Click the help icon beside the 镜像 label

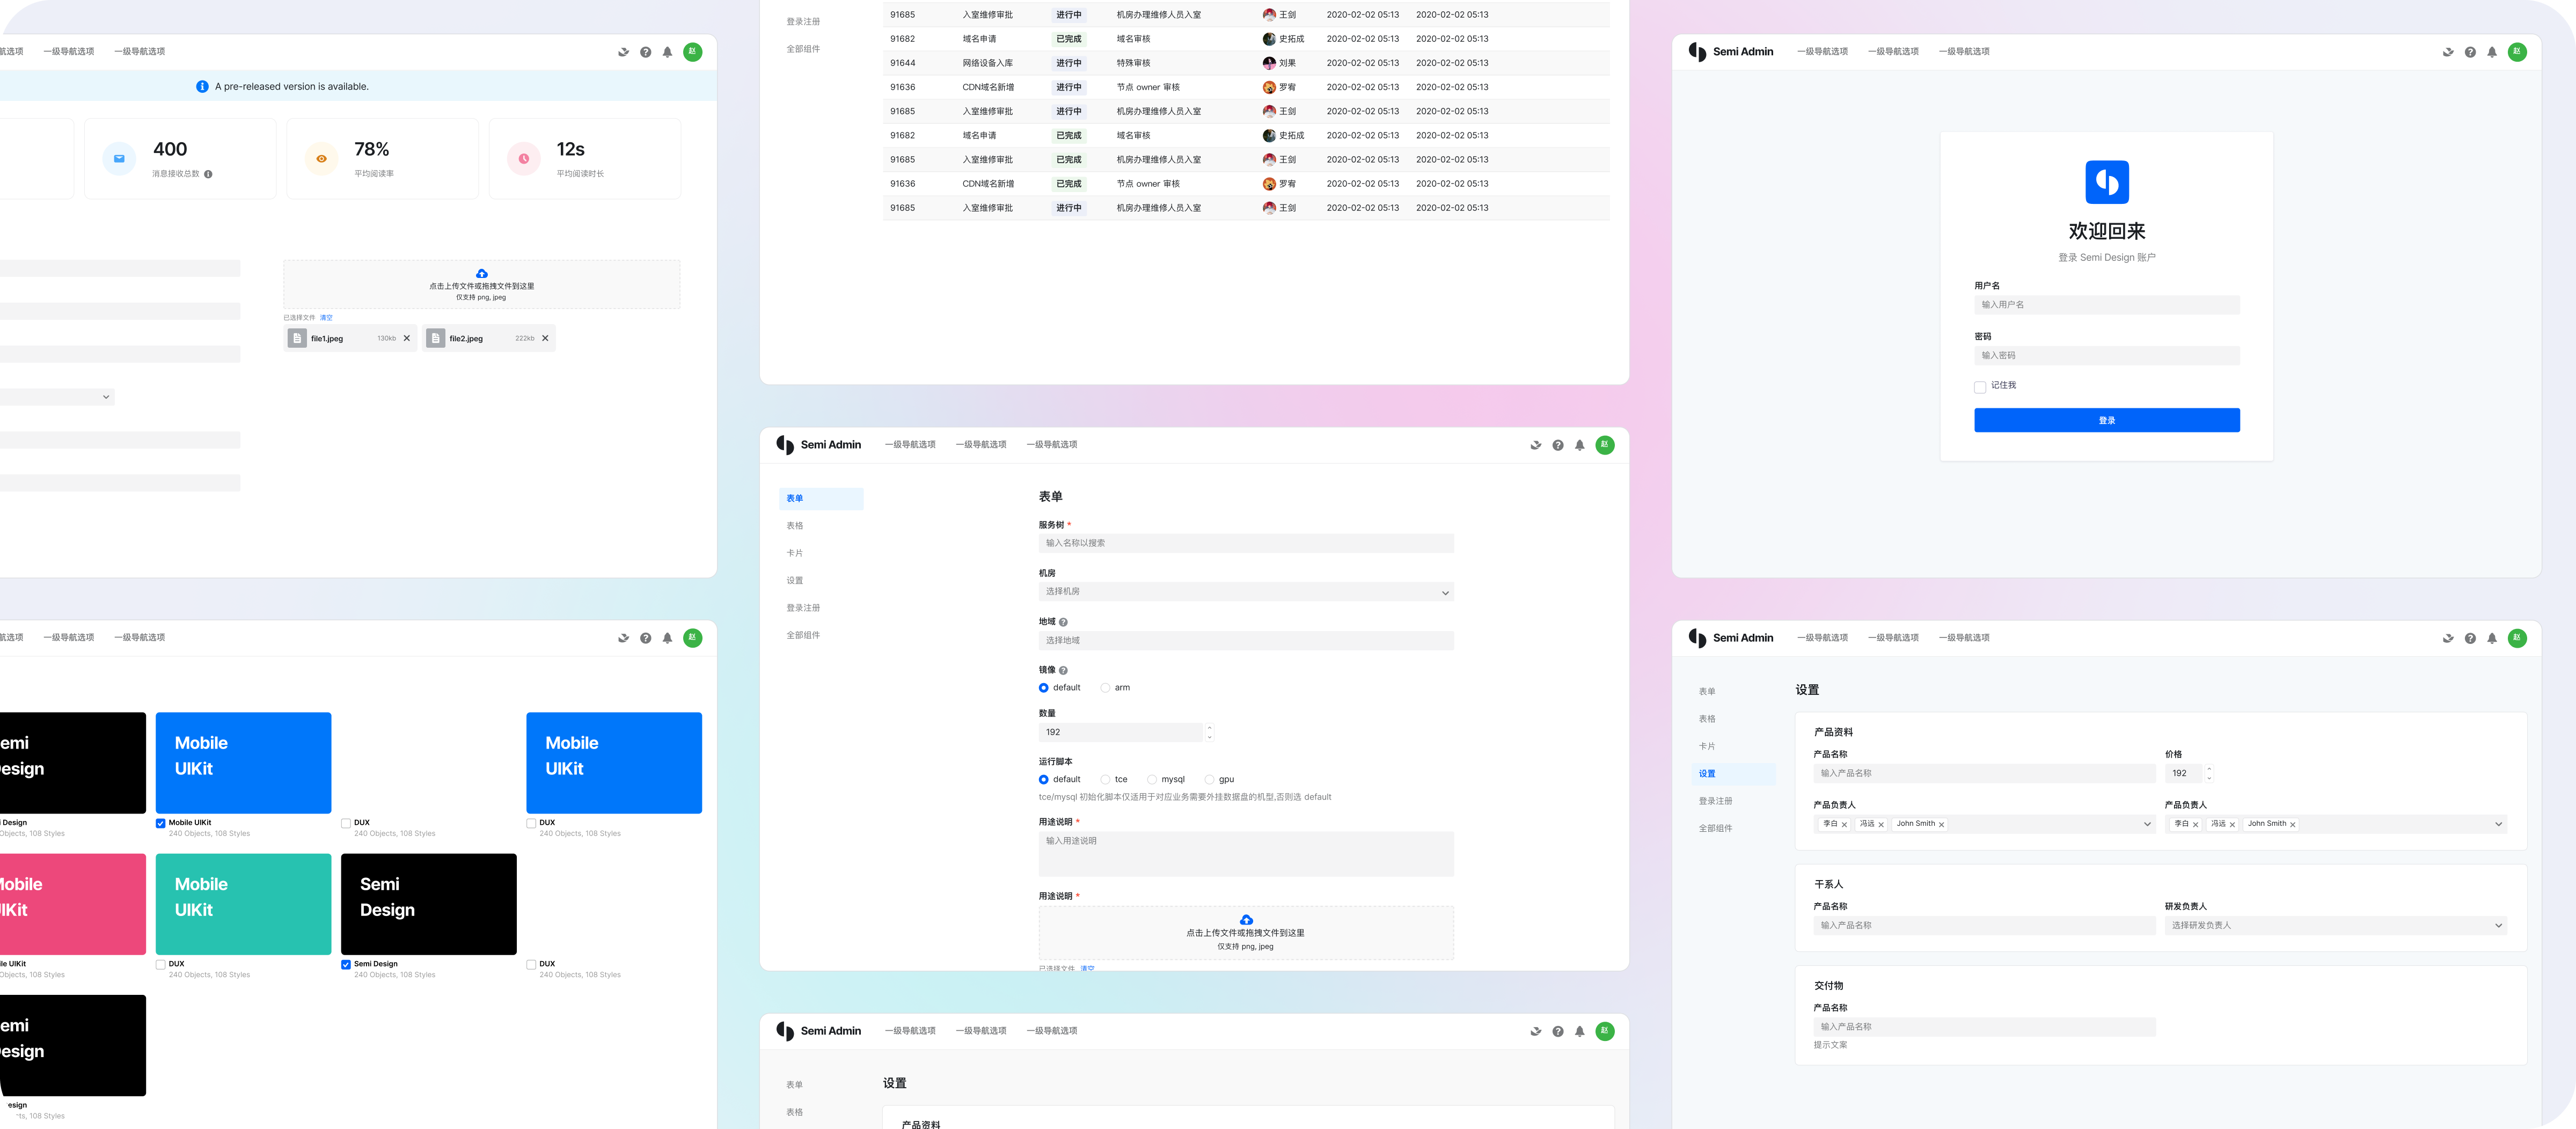[1063, 671]
